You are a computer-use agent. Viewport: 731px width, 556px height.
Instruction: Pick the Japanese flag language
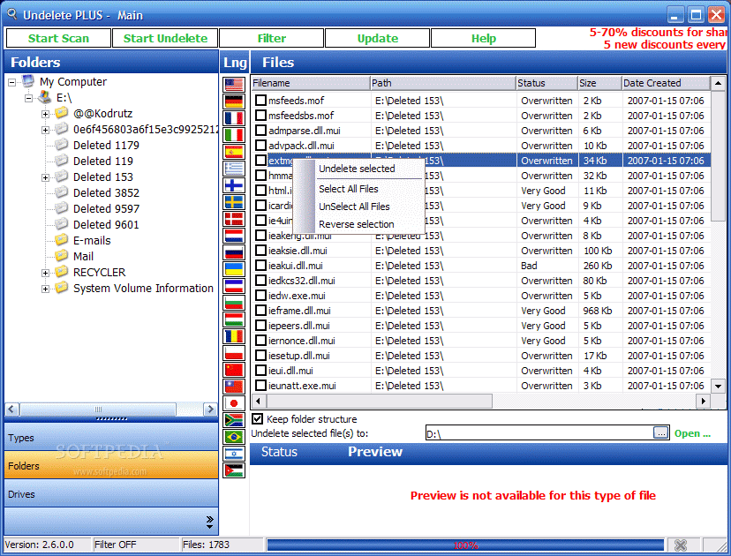(234, 403)
